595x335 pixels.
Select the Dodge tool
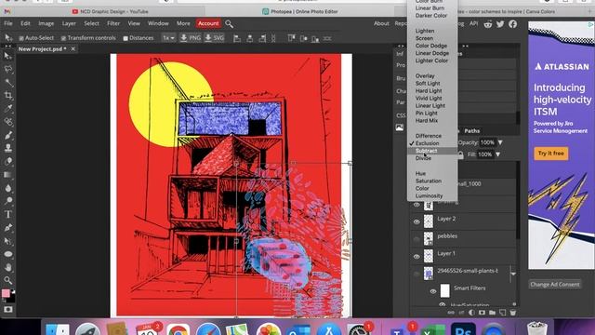(8, 201)
